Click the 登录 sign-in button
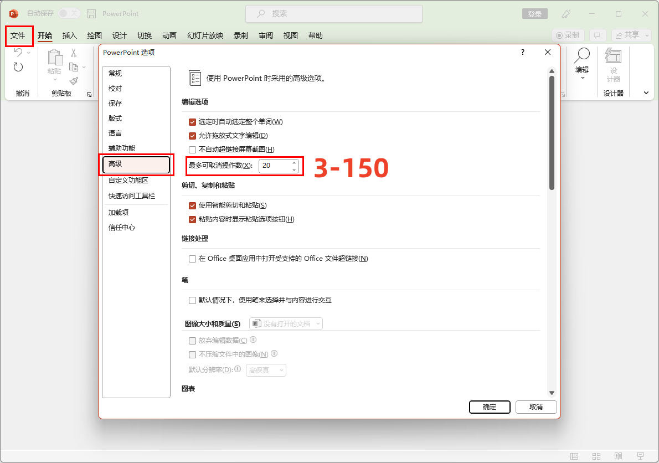The height and width of the screenshot is (463, 659). pos(534,14)
